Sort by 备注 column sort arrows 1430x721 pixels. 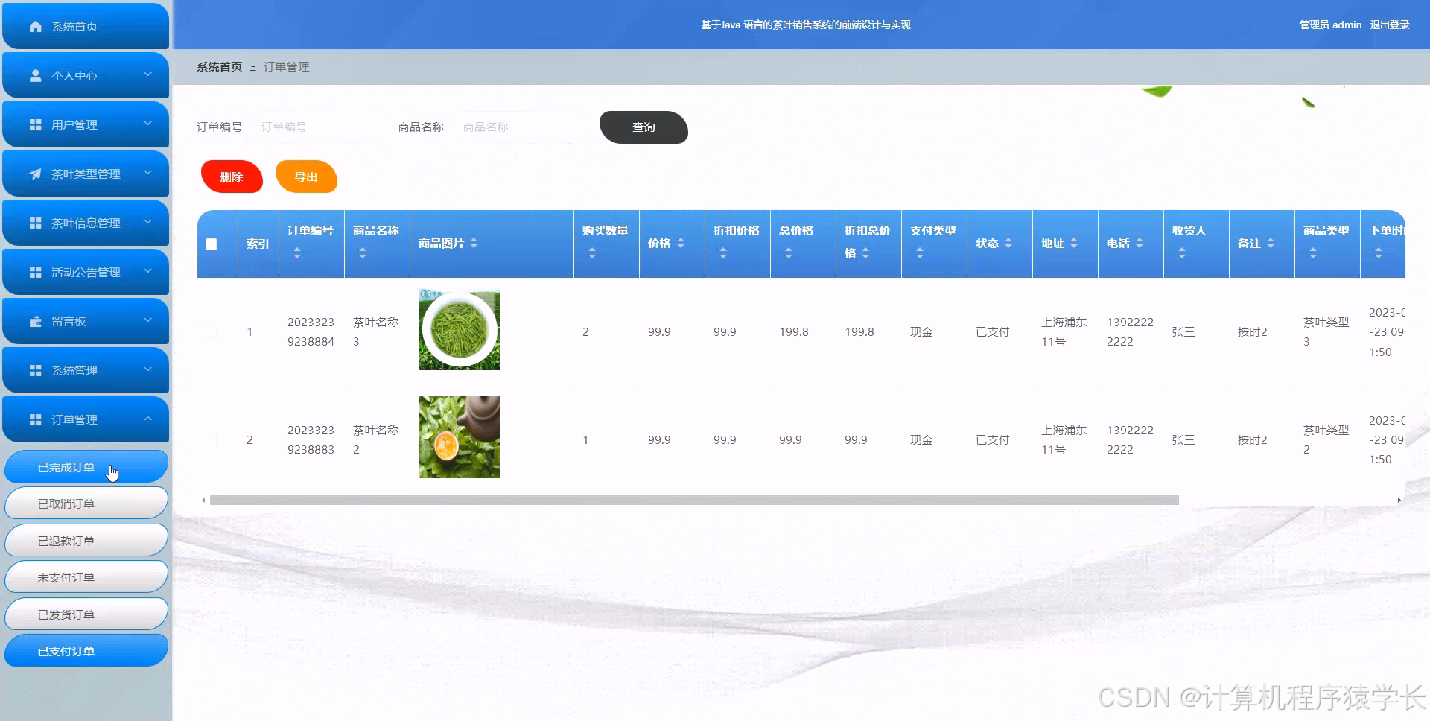pos(1271,244)
